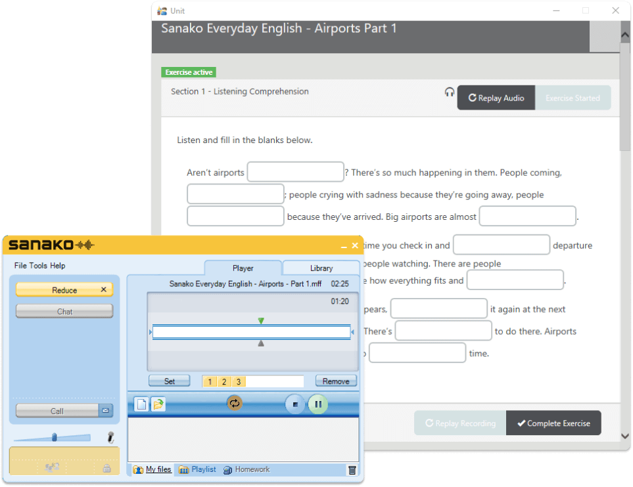Click the trash bin delete icon
Screen dimensions: 633x487
pos(352,470)
